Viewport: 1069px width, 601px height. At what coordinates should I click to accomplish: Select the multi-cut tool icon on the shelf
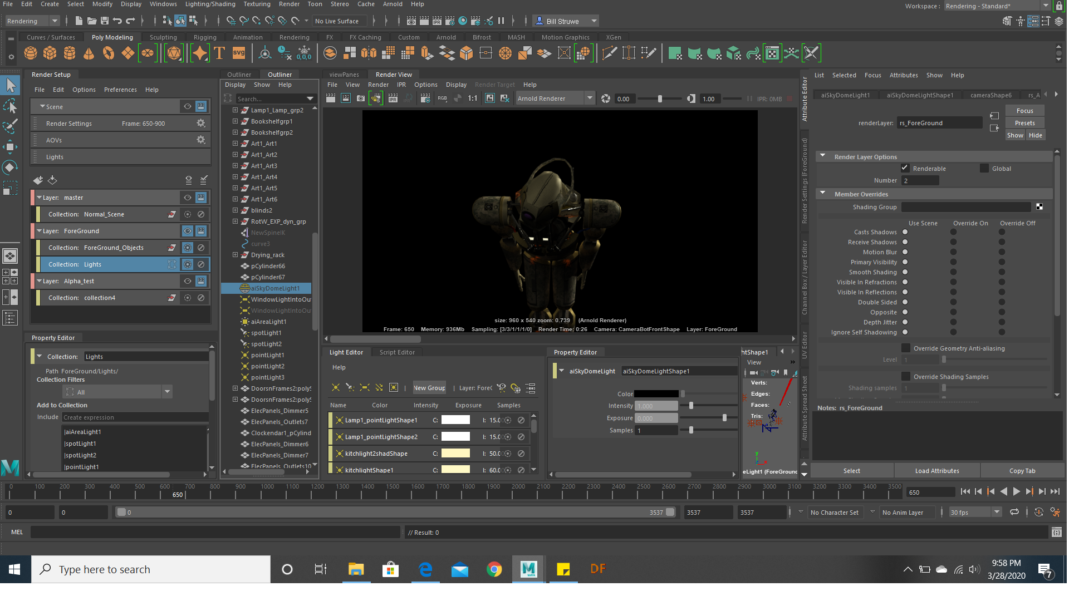point(609,53)
